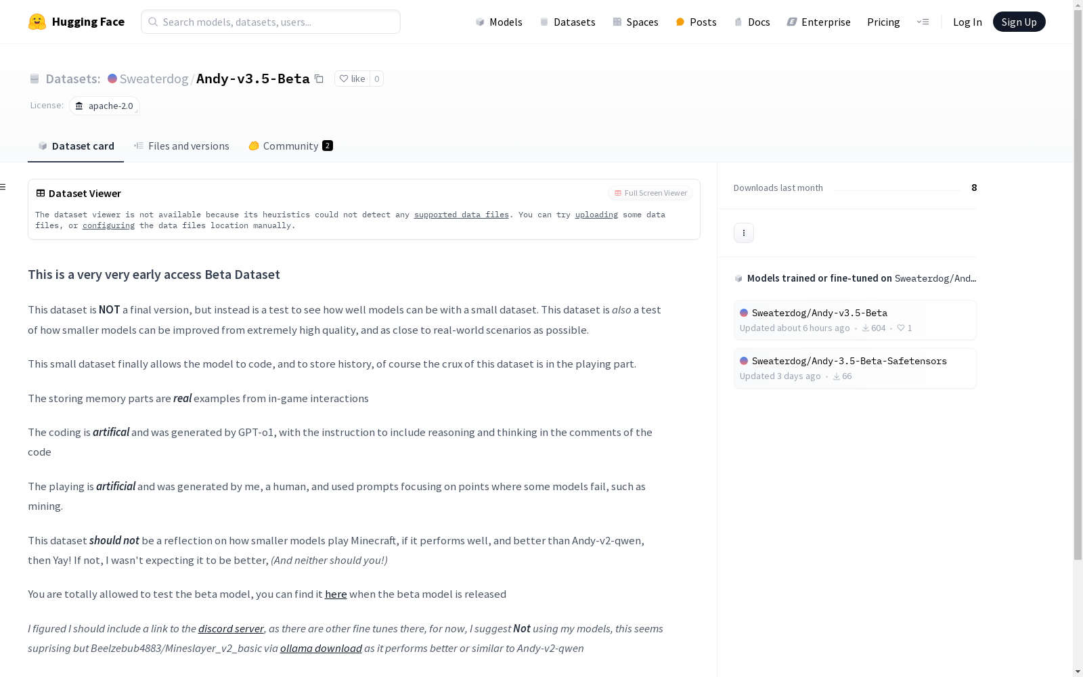Image resolution: width=1083 pixels, height=677 pixels.
Task: Open the ollama download link
Action: coord(321,649)
